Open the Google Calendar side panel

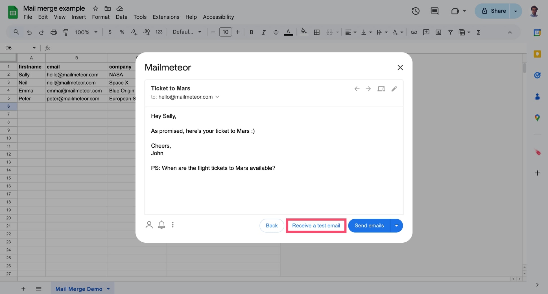(537, 33)
